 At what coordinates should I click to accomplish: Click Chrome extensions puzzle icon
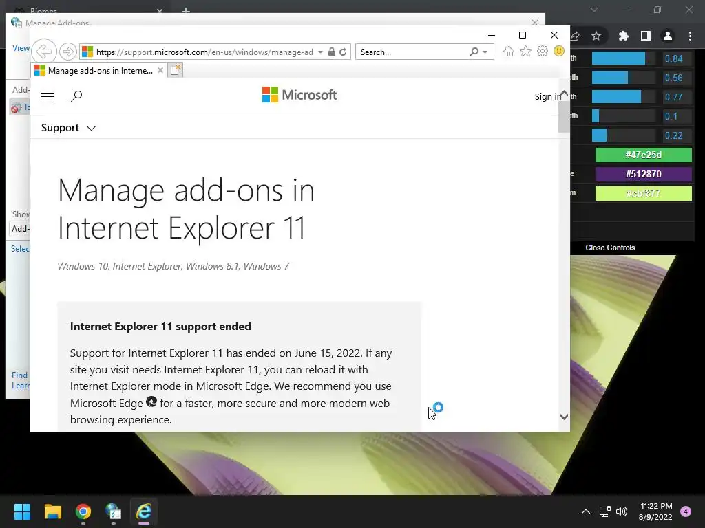623,36
